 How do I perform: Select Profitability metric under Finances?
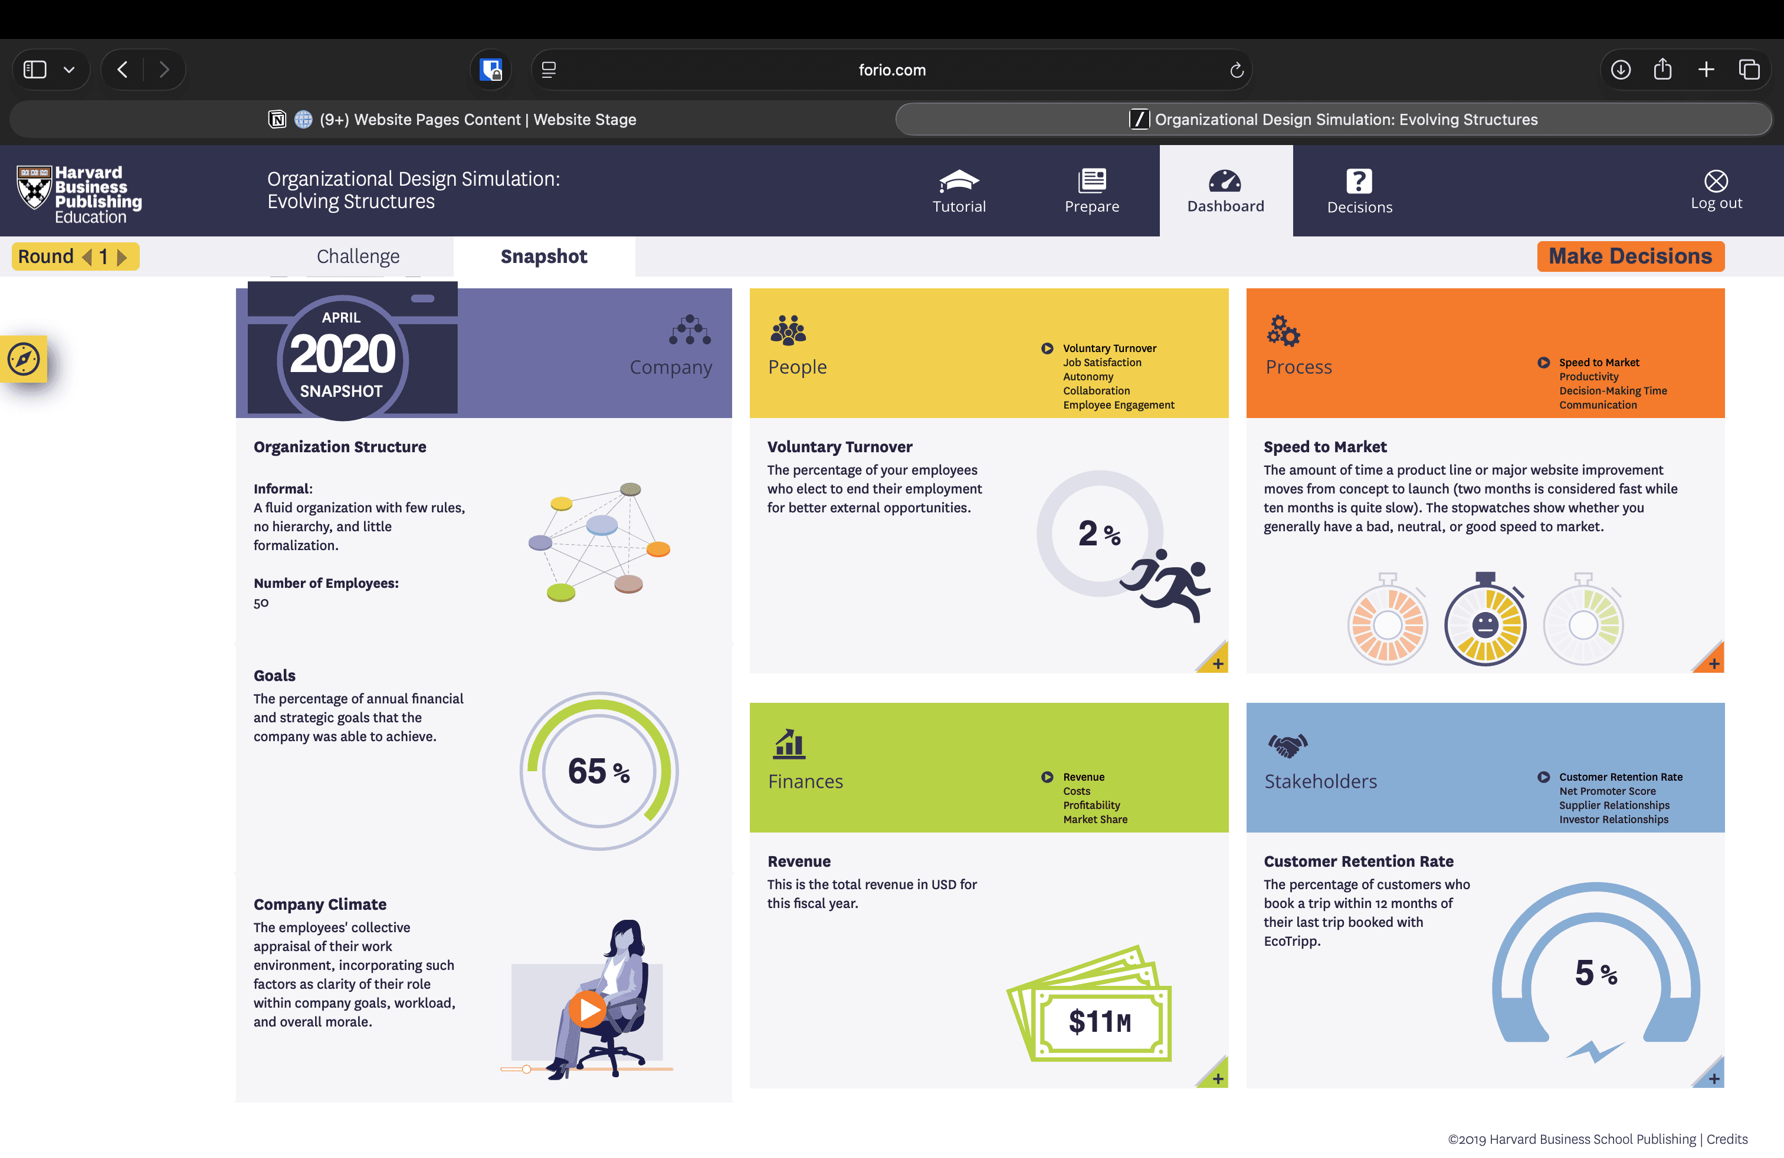[1091, 805]
